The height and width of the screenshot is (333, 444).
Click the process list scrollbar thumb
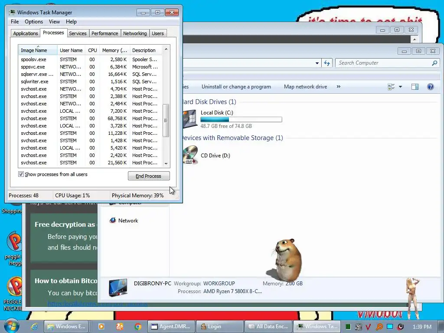pos(166,121)
